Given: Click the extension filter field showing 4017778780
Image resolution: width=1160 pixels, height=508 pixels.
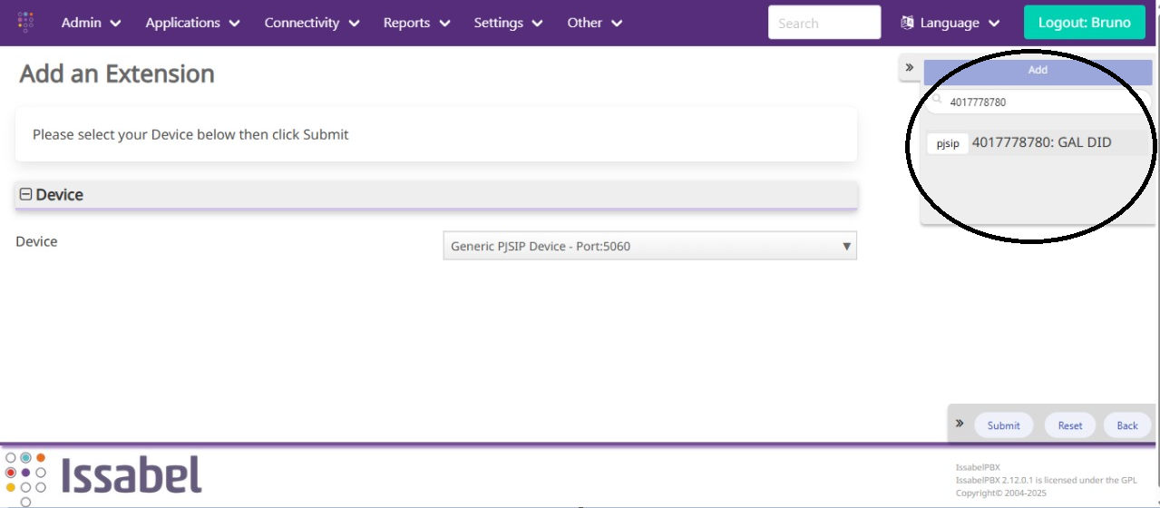Looking at the screenshot, I should [1043, 103].
